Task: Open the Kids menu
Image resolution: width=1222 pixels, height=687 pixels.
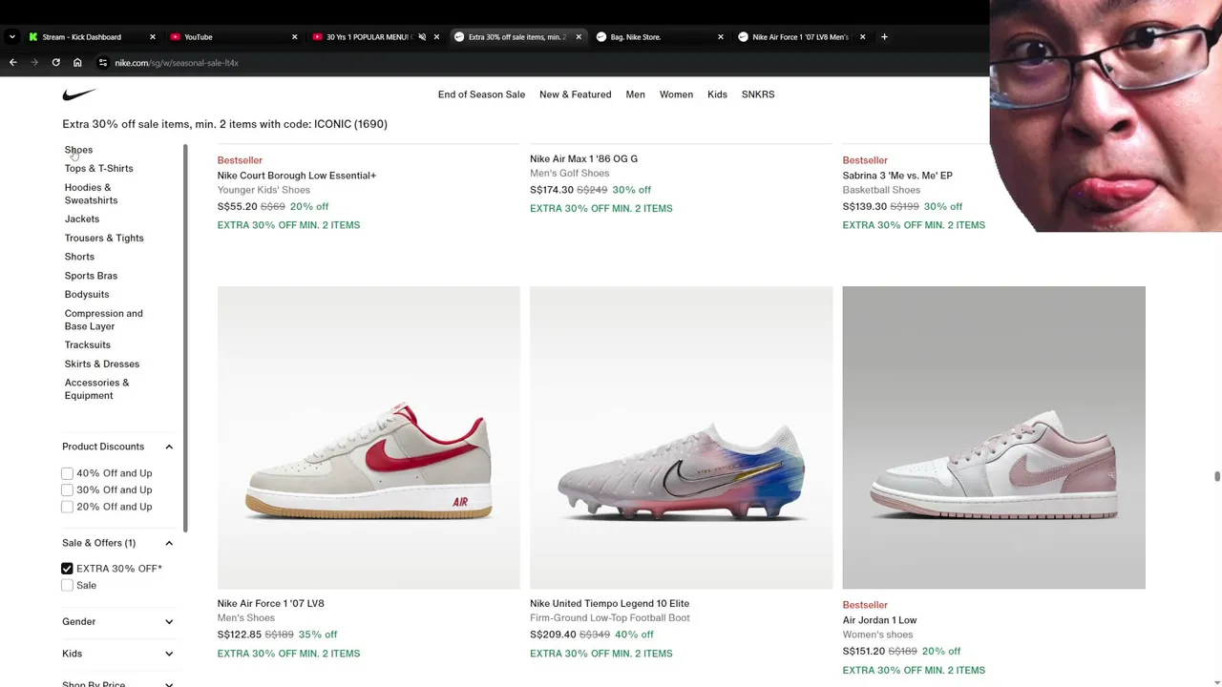Action: [x=717, y=94]
